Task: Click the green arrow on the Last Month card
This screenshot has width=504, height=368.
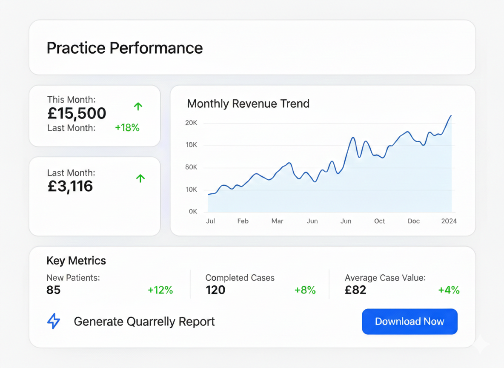Action: pos(140,178)
